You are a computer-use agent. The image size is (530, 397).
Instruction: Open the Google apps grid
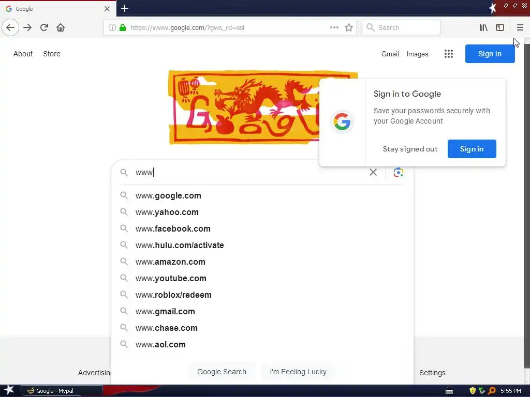coord(449,54)
